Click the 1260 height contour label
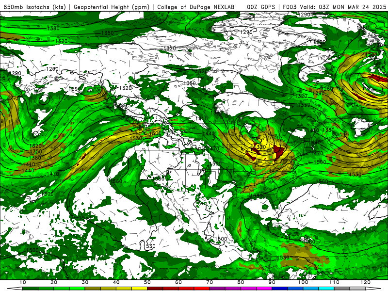 (x=327, y=88)
